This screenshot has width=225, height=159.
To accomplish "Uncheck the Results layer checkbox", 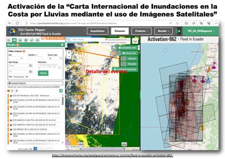I will coord(123,64).
